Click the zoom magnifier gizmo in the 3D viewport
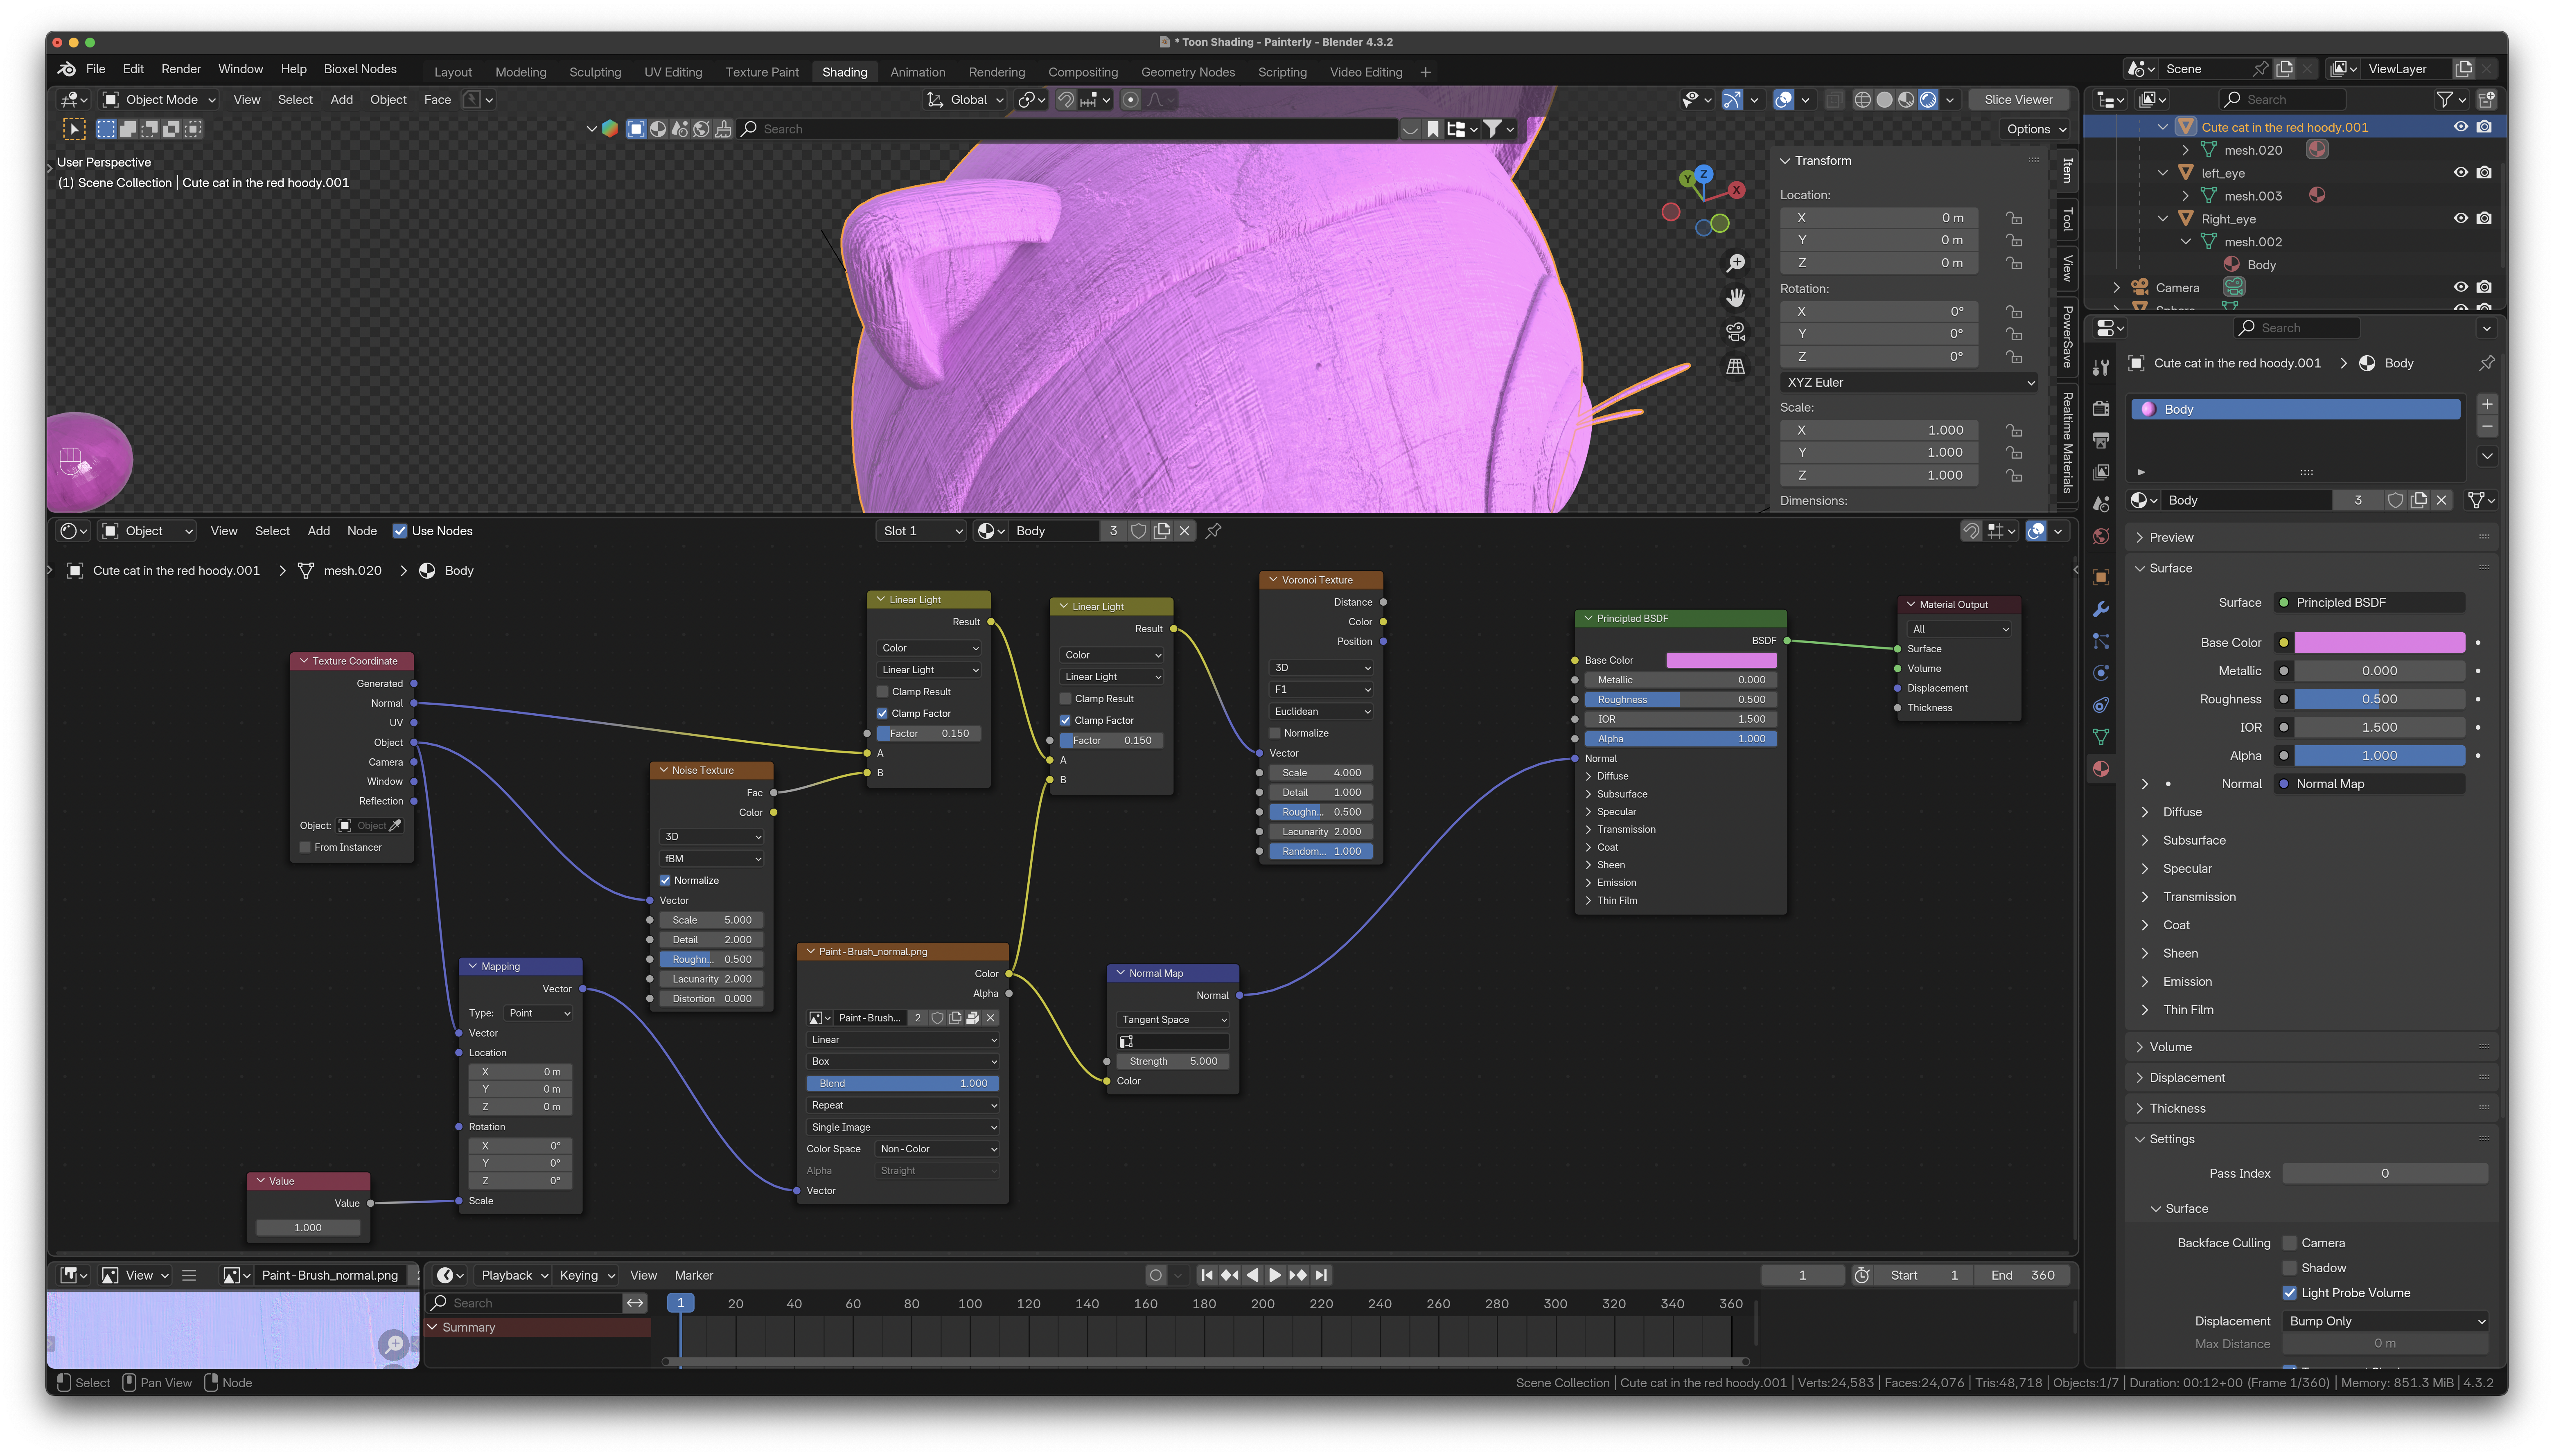The height and width of the screenshot is (1456, 2554). point(1736,263)
